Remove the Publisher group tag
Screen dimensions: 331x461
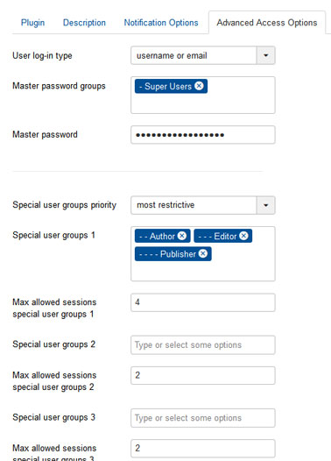pyautogui.click(x=203, y=253)
